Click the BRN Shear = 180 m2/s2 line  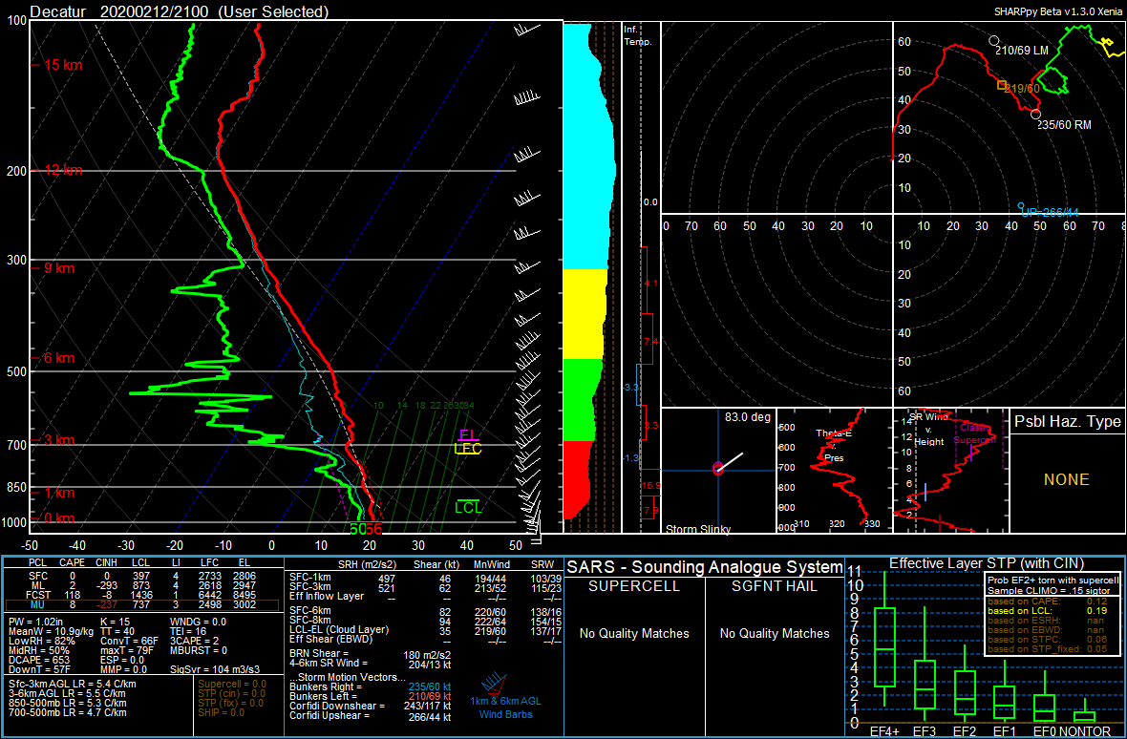tap(371, 653)
